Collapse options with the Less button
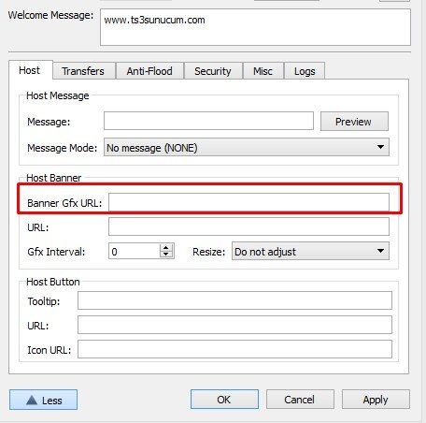This screenshot has height=423, width=426. [x=43, y=400]
